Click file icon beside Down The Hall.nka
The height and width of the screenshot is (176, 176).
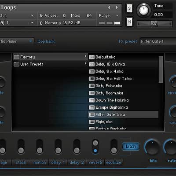click(92, 100)
